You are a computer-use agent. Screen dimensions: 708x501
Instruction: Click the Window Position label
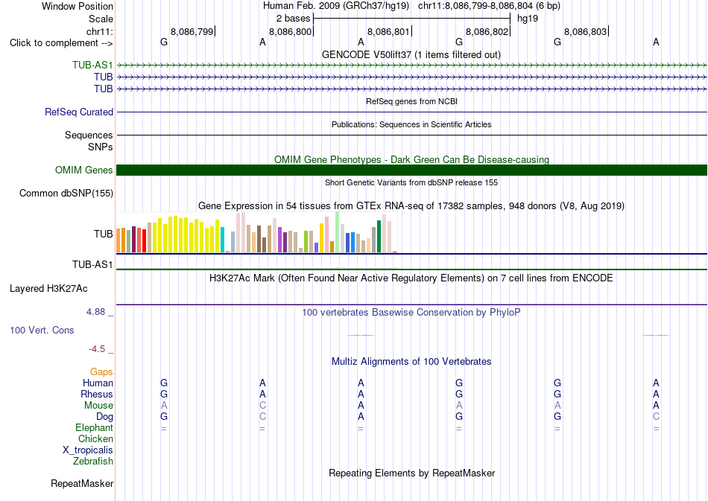pyautogui.click(x=78, y=6)
